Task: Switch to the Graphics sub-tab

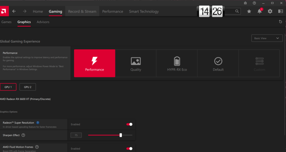Action: point(24,22)
